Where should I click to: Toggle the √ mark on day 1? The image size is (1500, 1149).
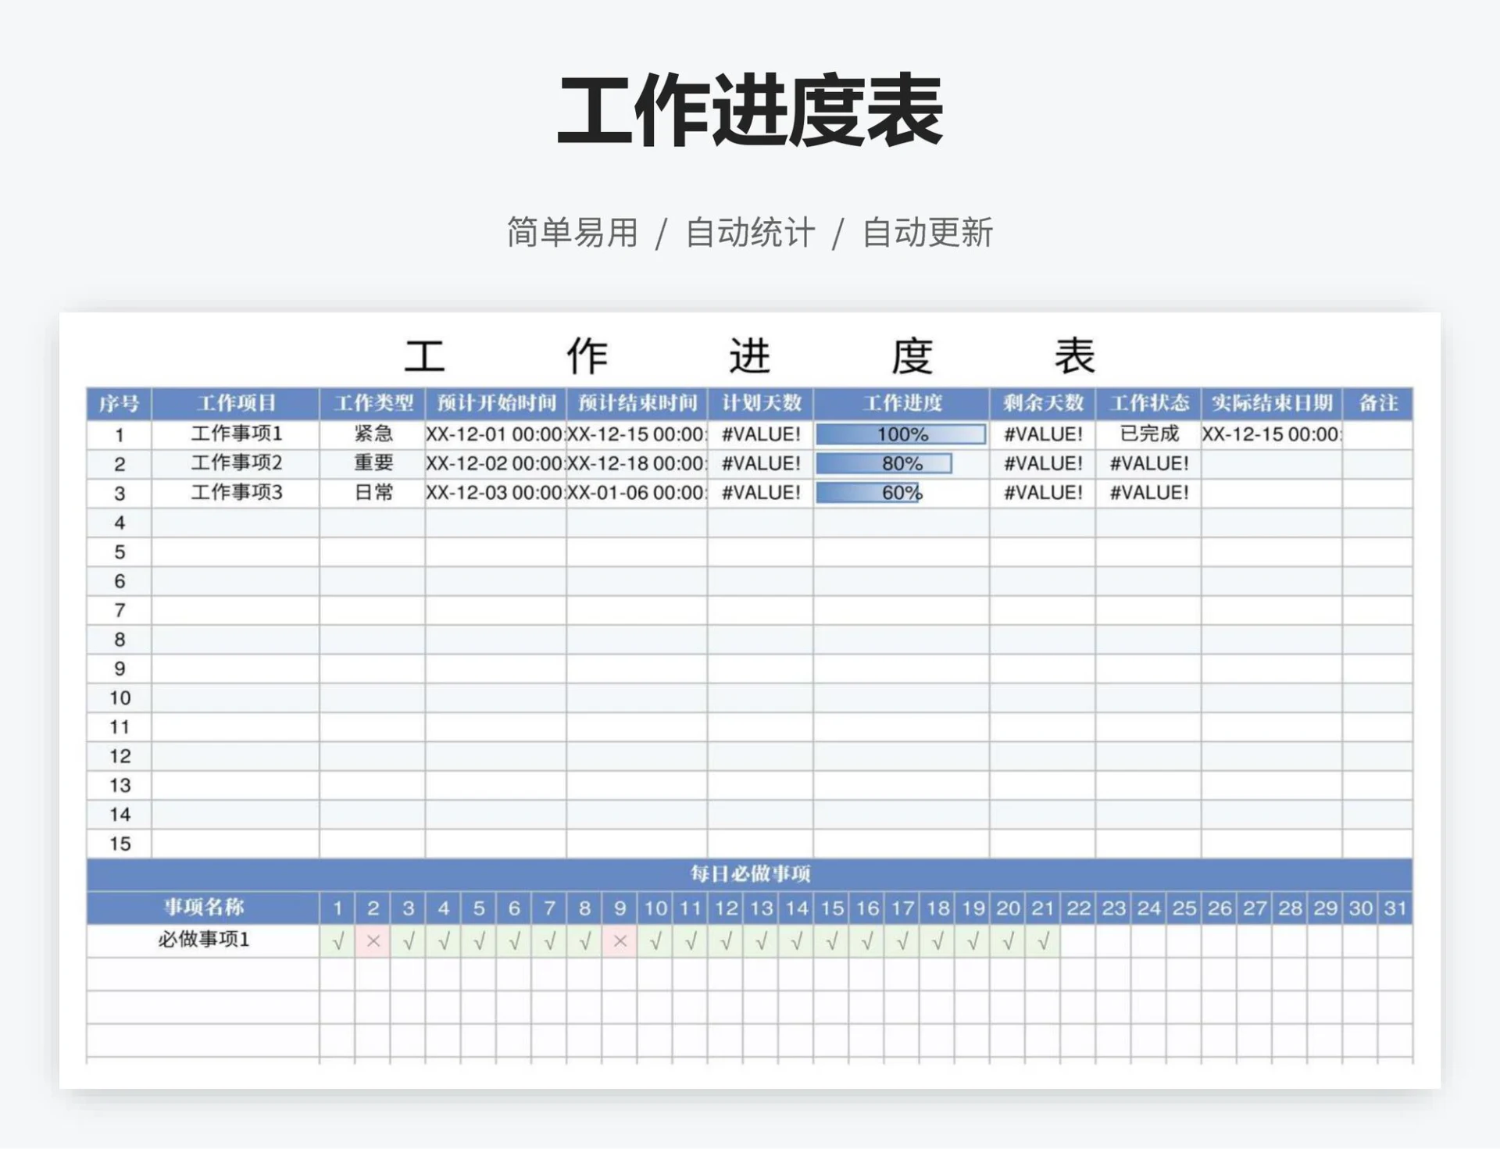(x=337, y=941)
